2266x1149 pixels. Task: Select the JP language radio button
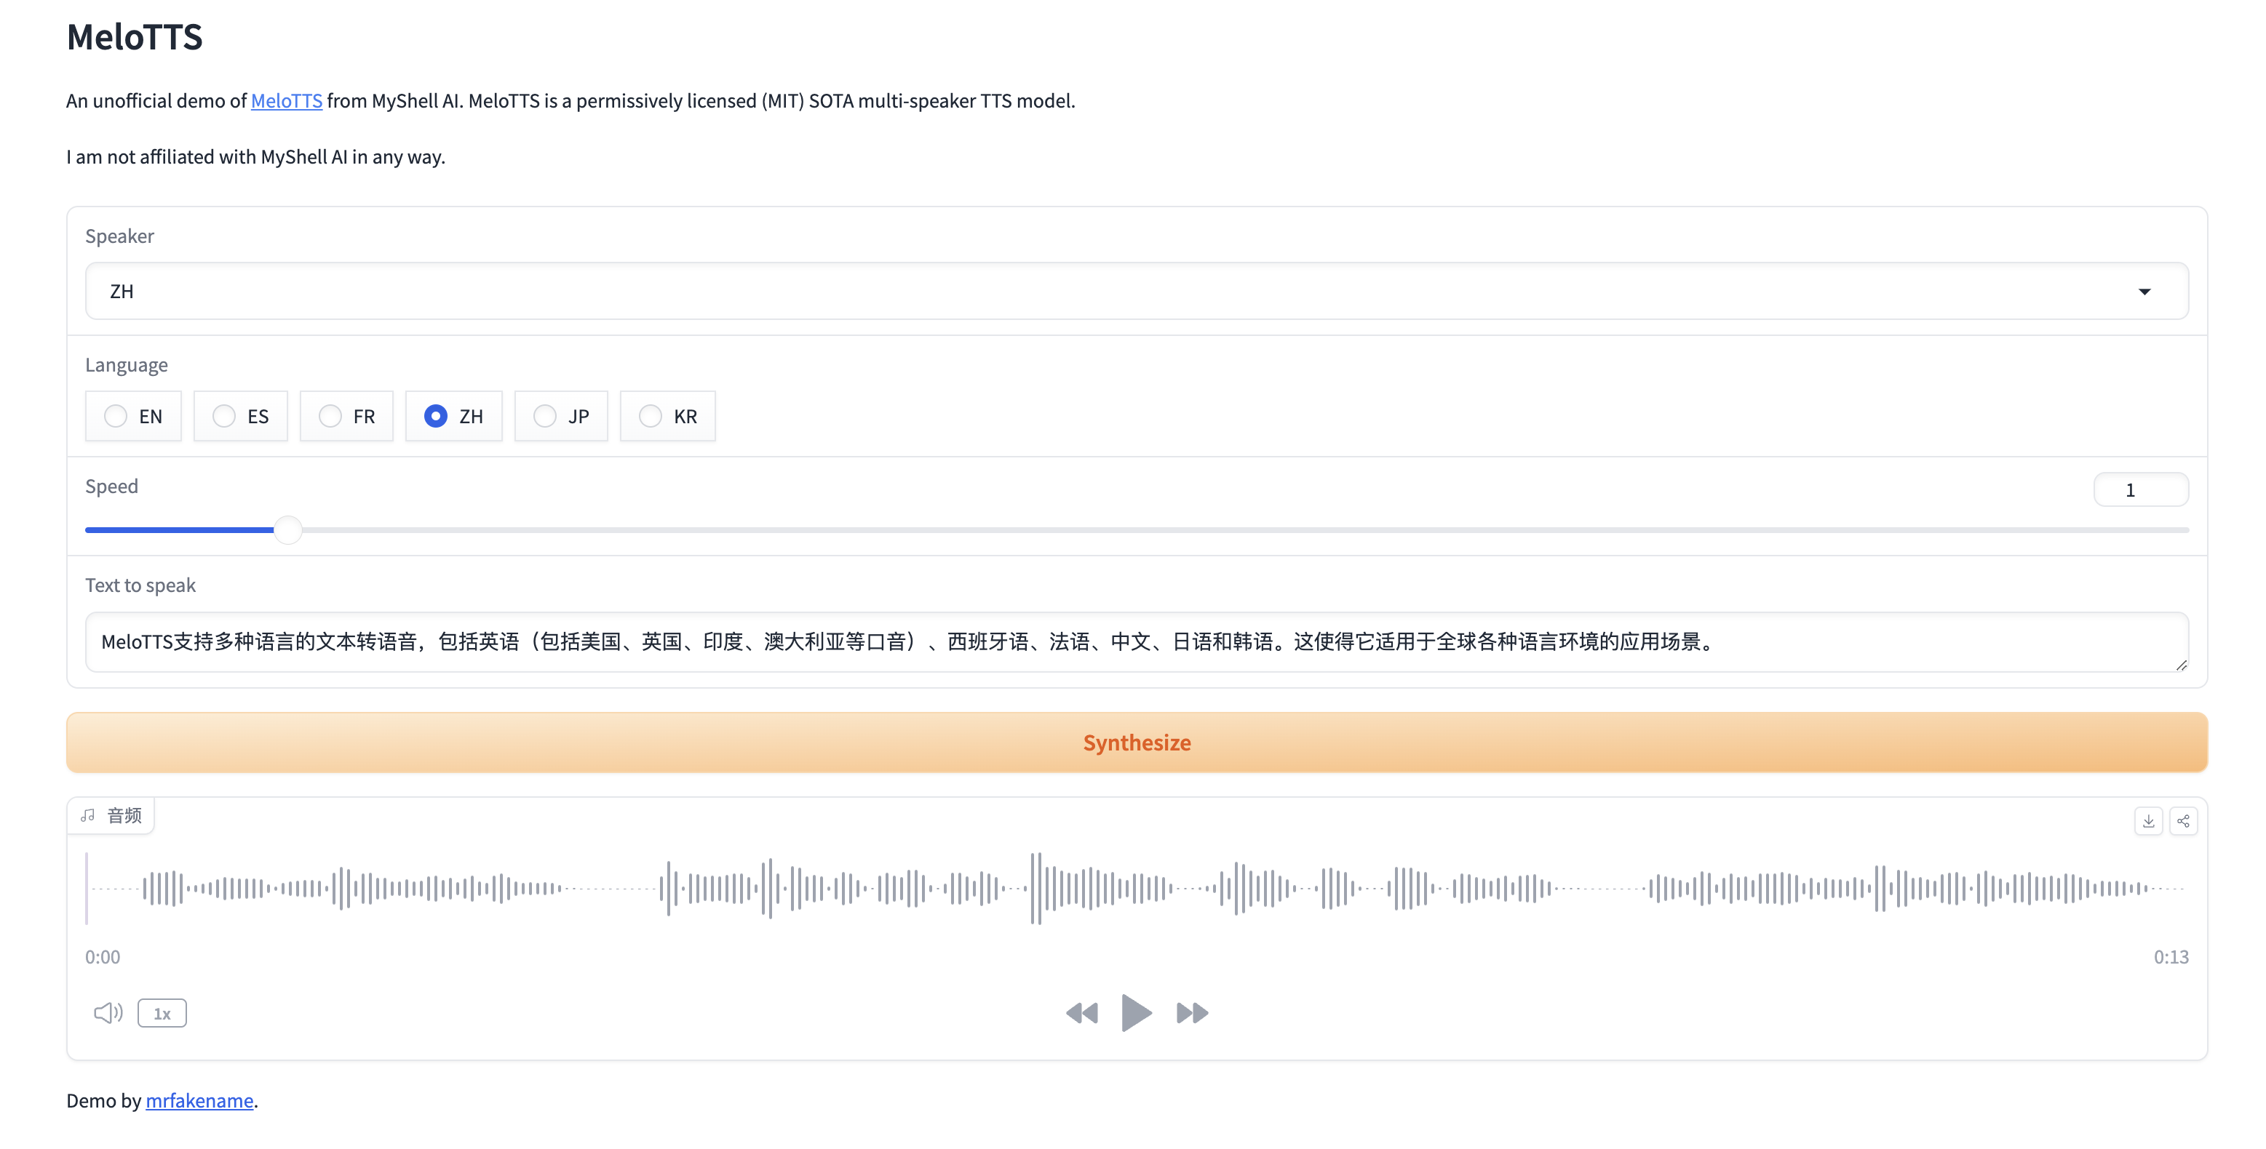[x=542, y=415]
